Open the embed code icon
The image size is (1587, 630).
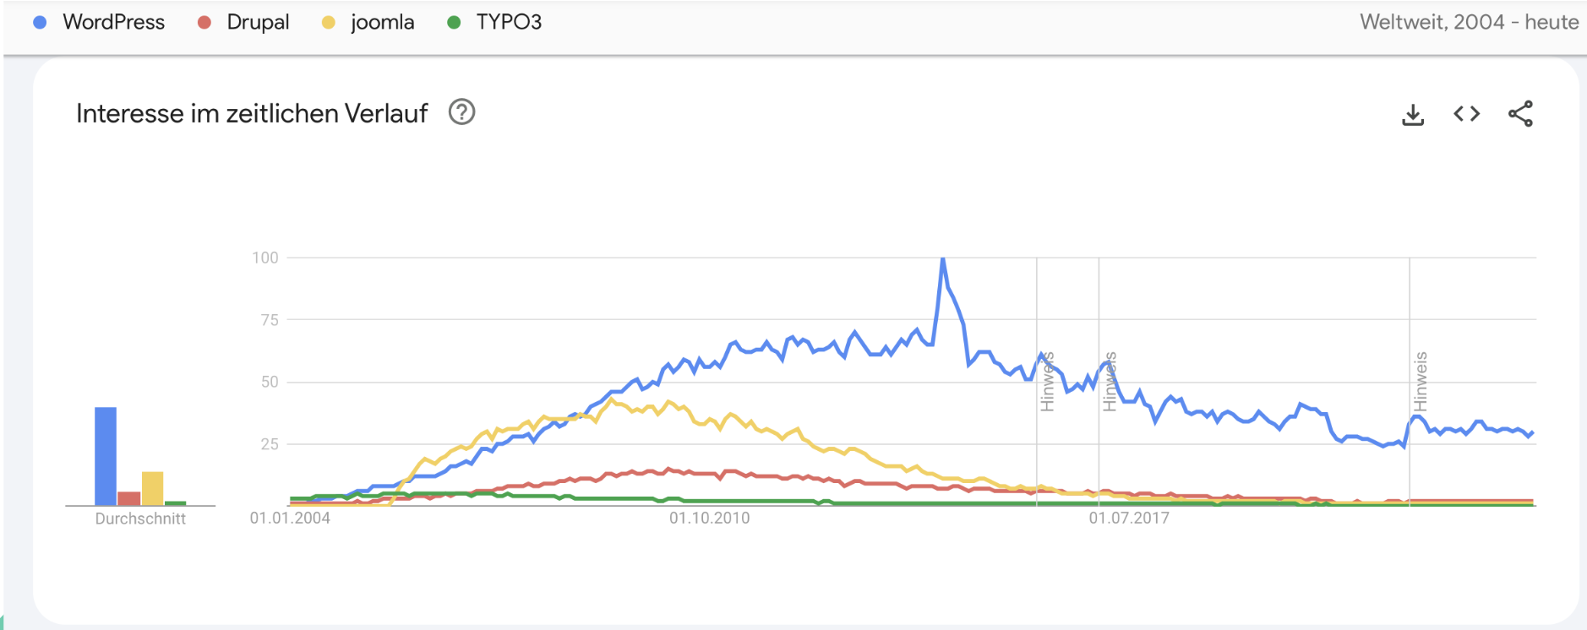click(1466, 113)
